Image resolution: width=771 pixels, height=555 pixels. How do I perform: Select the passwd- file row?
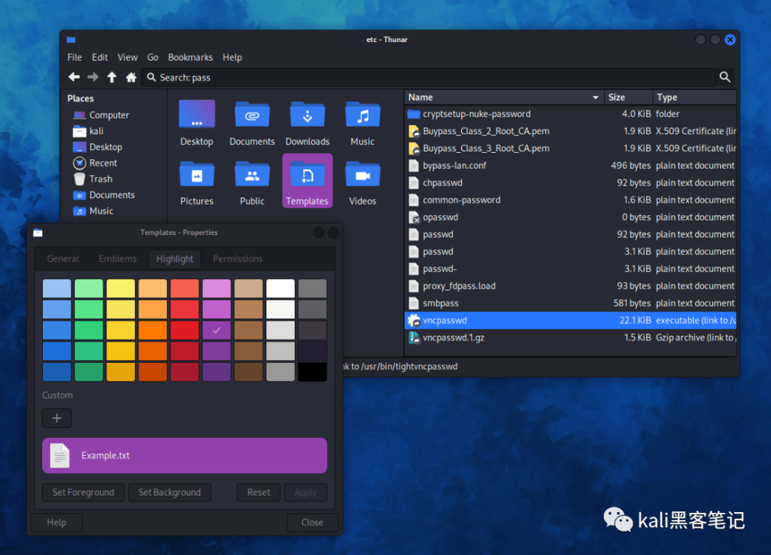[571, 269]
